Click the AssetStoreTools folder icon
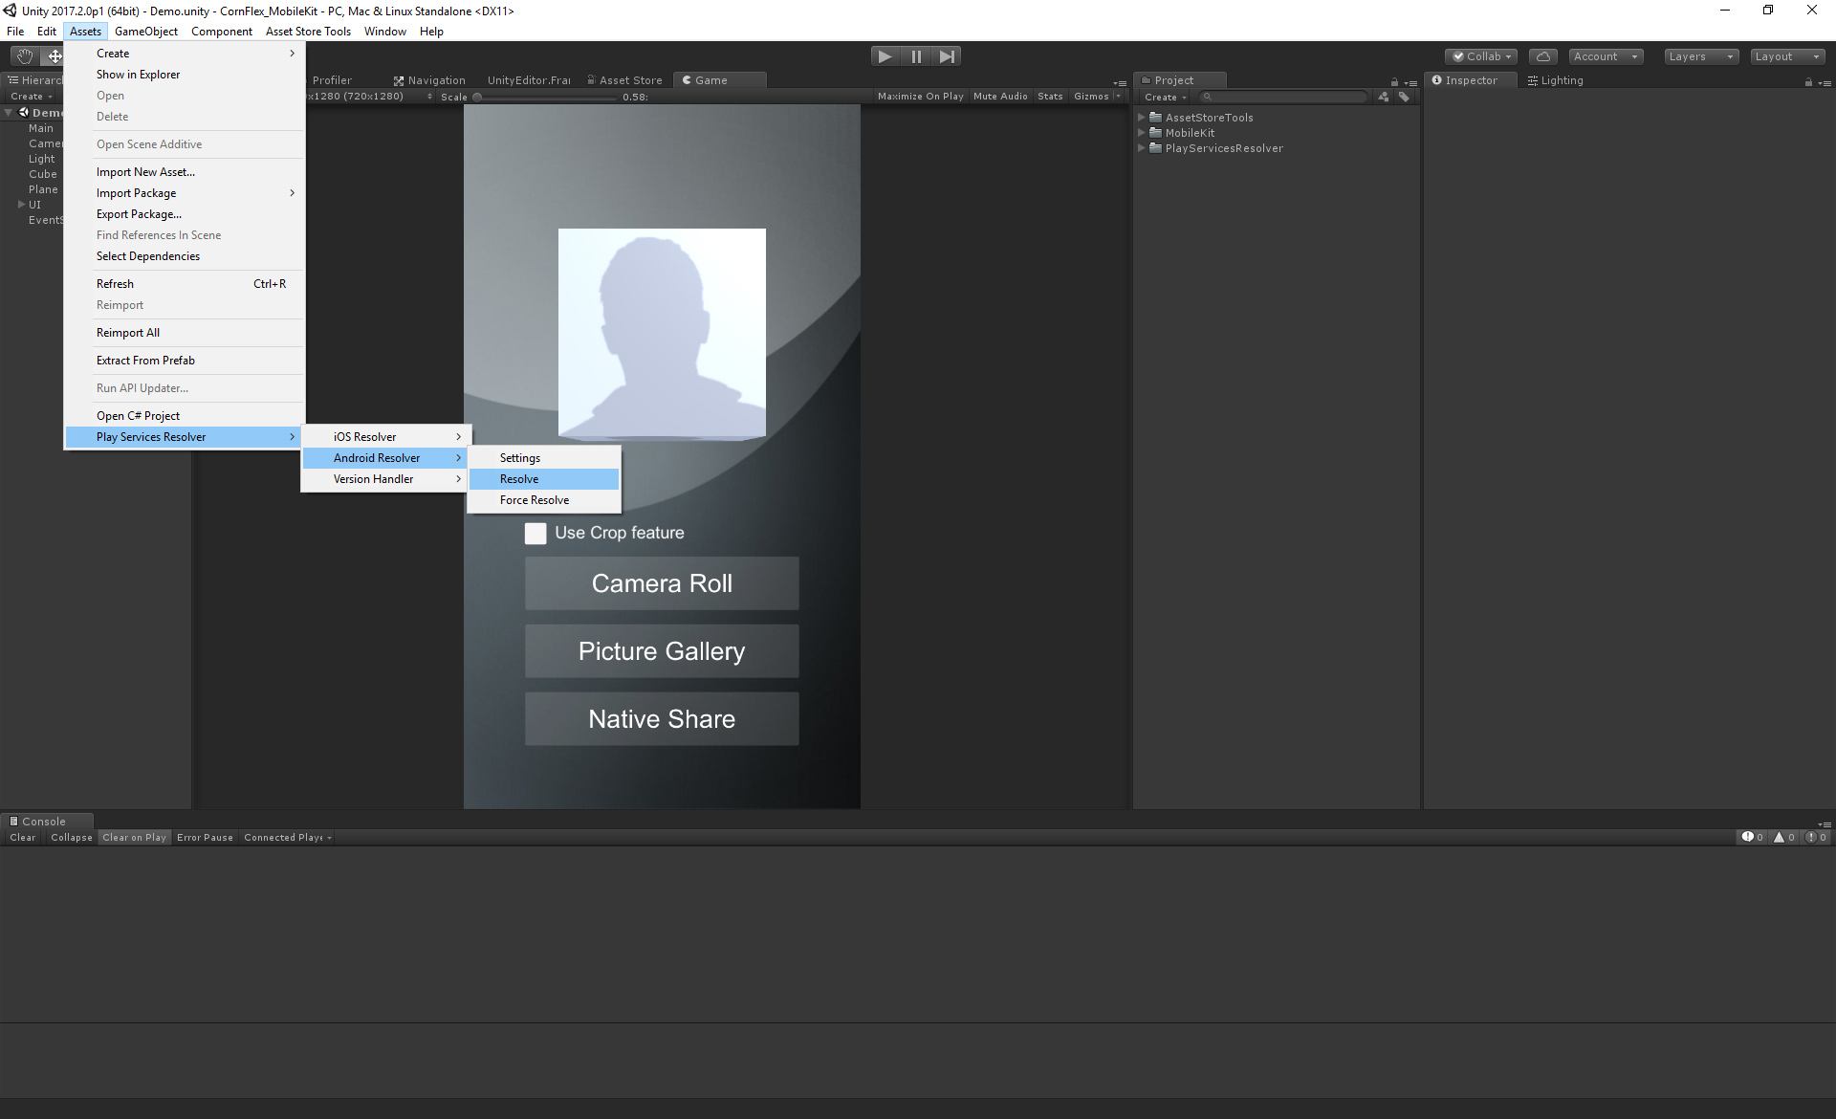The width and height of the screenshot is (1836, 1119). pos(1155,118)
